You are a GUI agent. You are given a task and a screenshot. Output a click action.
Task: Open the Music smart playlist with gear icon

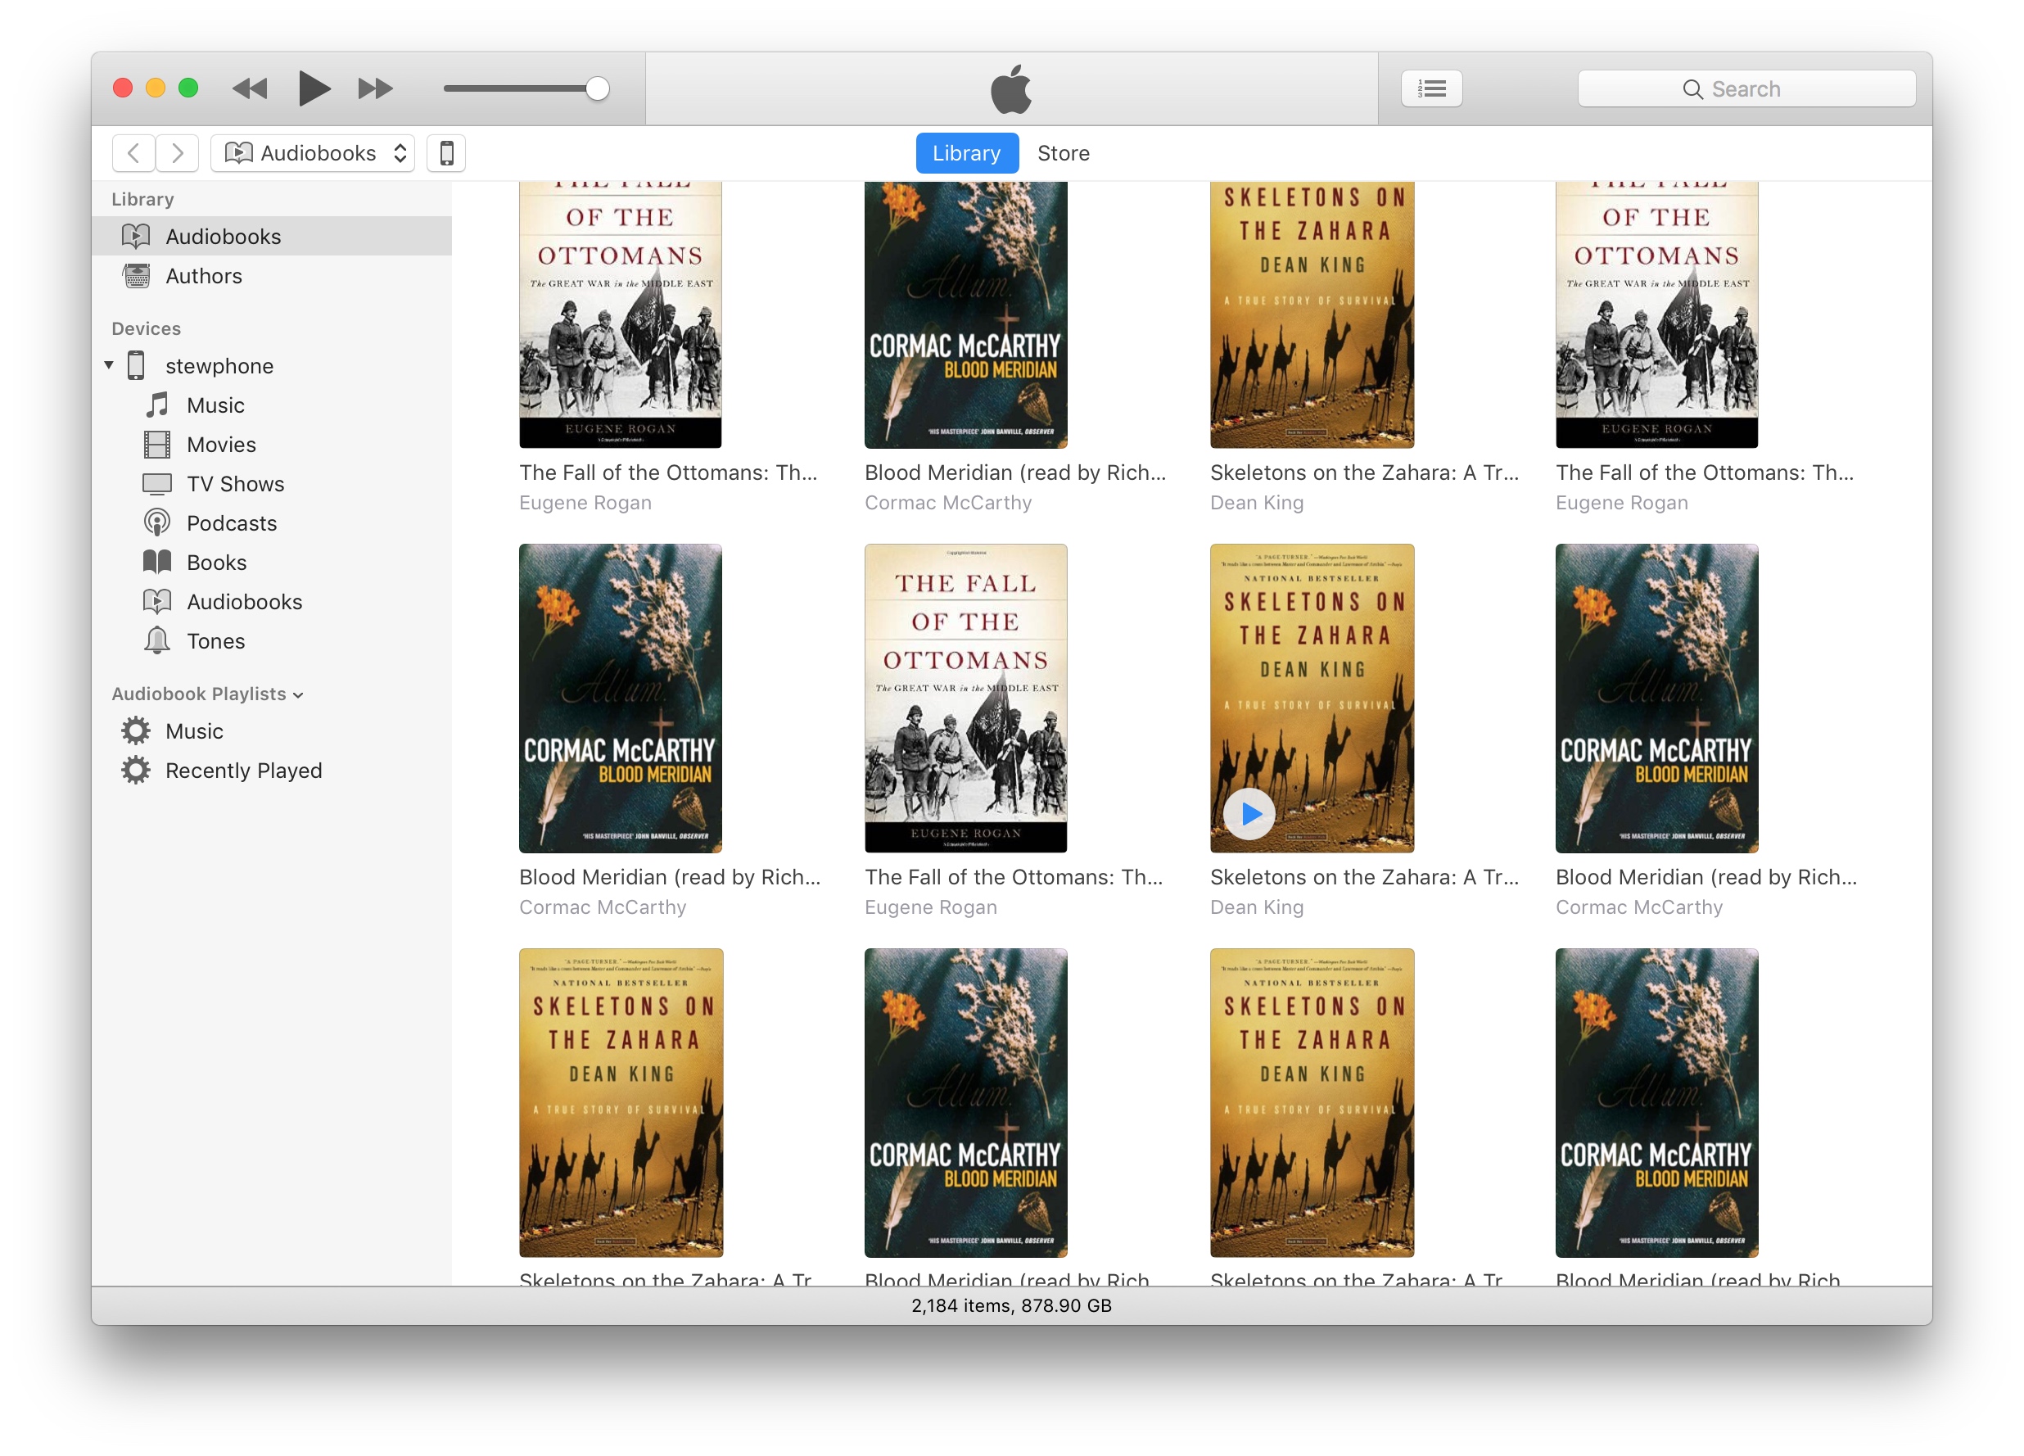coord(271,731)
